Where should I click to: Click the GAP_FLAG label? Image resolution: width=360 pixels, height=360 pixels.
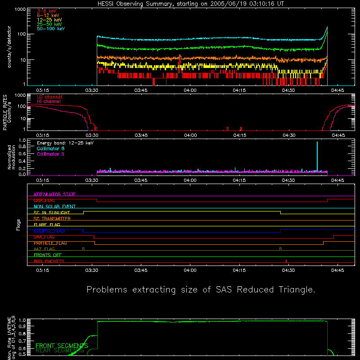click(44, 200)
